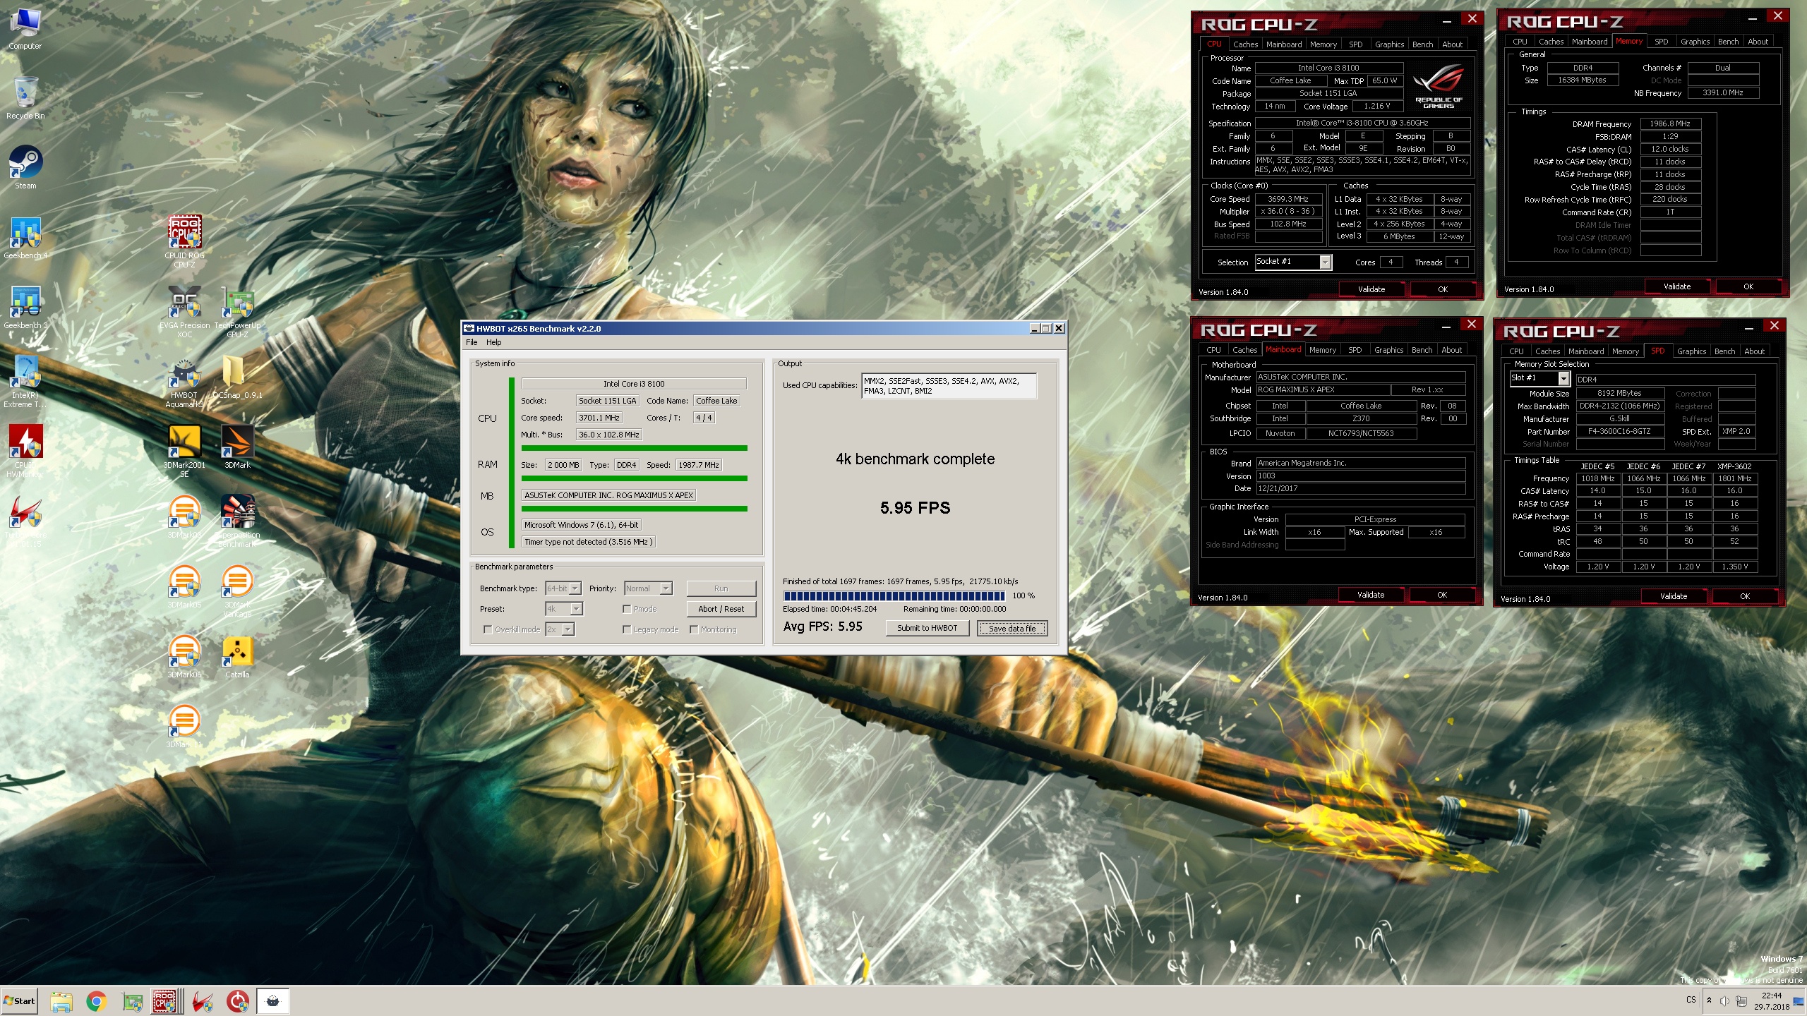Open the Geekbench 4 shortcut
The height and width of the screenshot is (1016, 1807).
[x=25, y=238]
